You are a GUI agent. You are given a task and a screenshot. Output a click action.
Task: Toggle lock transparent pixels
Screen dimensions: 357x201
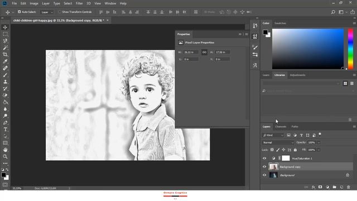[x=272, y=150]
